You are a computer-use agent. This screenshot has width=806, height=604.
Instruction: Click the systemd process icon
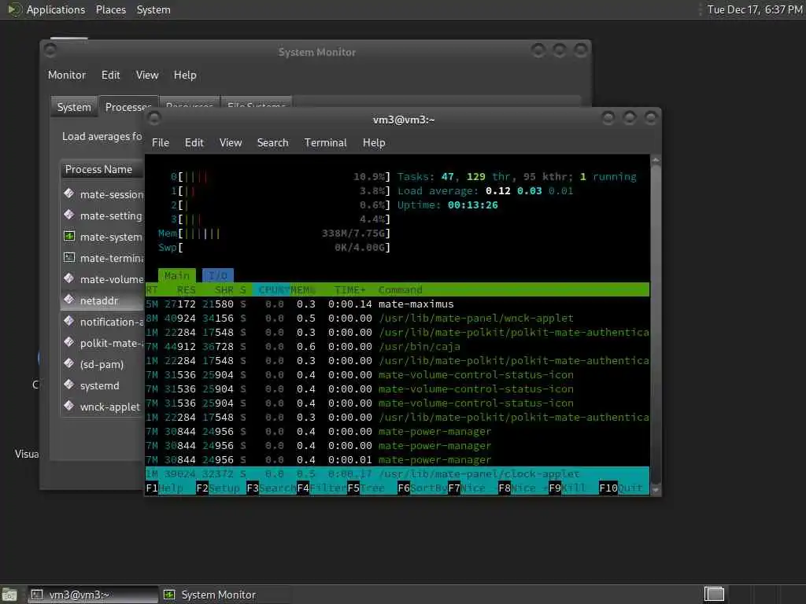pyautogui.click(x=69, y=385)
